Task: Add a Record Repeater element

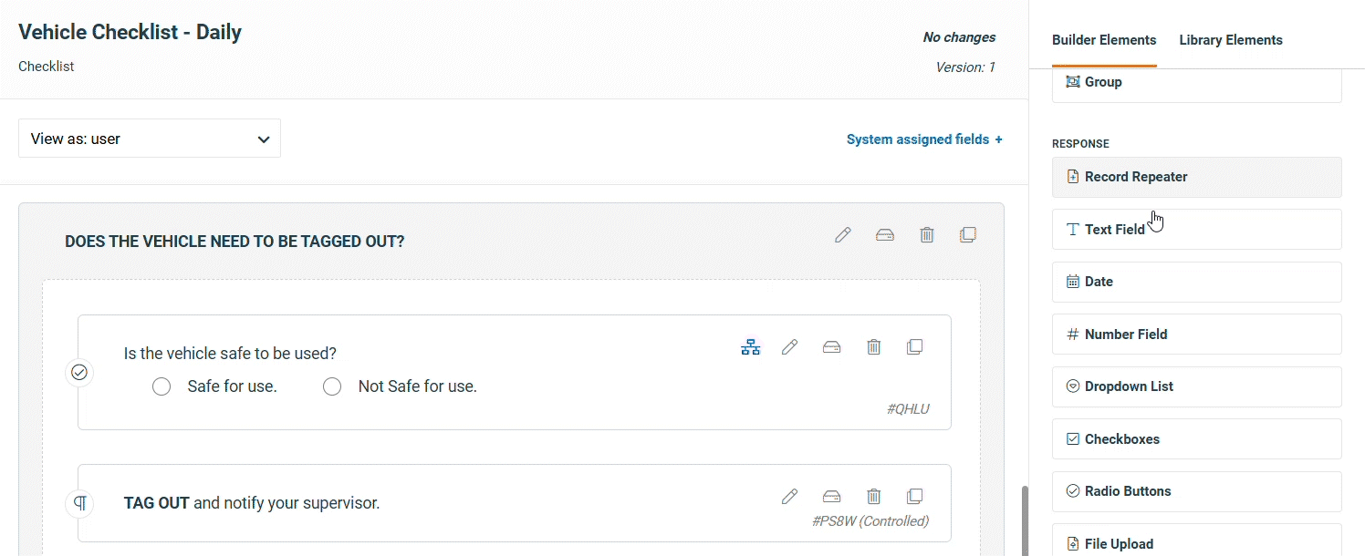Action: 1196,177
